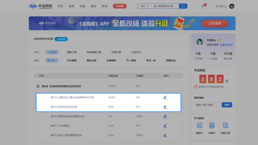This screenshot has height=145, width=258.
Task: Click the edit pencil for 第2节 标准化法
Action: click(165, 107)
